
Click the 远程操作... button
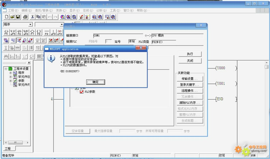point(190,91)
